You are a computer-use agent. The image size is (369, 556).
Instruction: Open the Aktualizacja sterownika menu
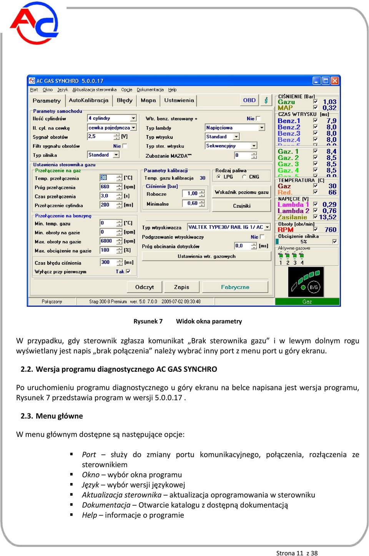(x=95, y=90)
